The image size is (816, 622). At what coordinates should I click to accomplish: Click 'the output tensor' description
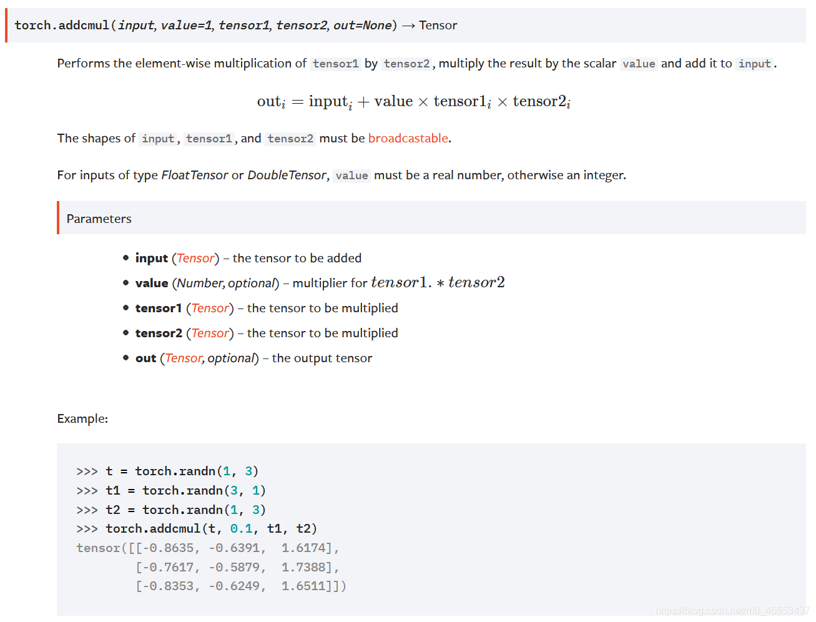coord(322,358)
